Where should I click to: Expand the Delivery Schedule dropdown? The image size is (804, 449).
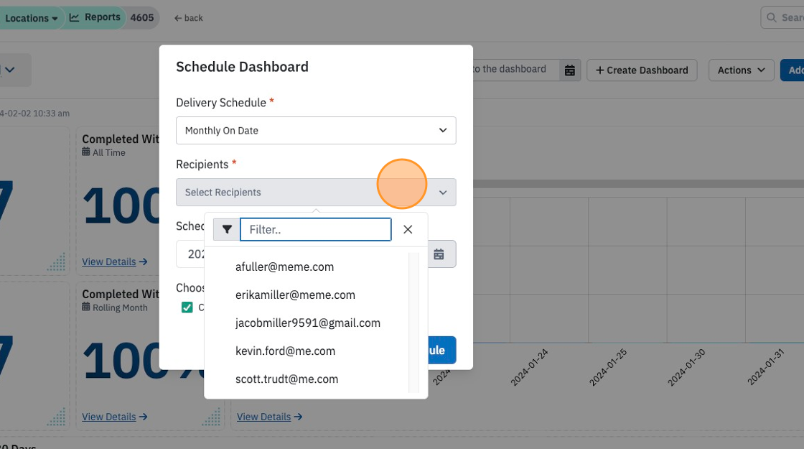(x=316, y=130)
